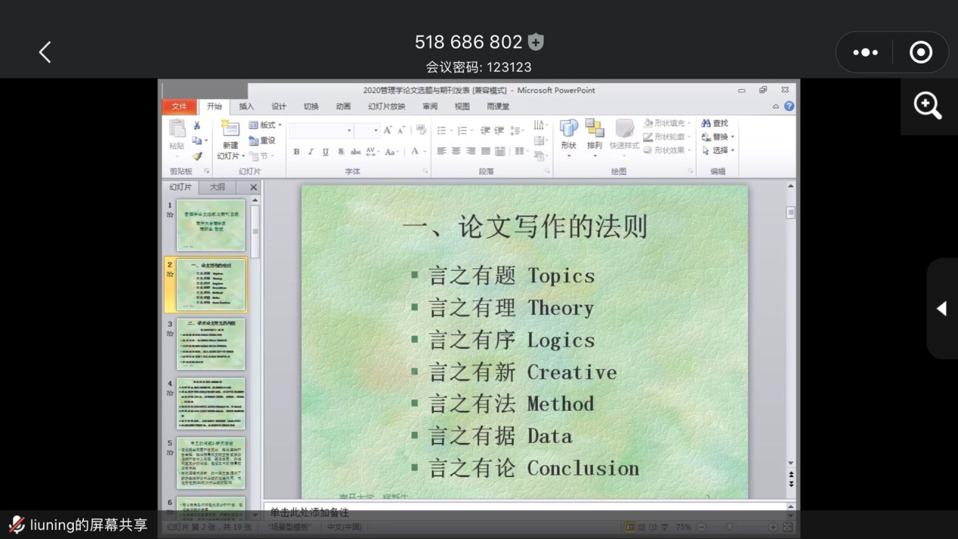Open 形状效果 effects dropdown

tap(667, 150)
